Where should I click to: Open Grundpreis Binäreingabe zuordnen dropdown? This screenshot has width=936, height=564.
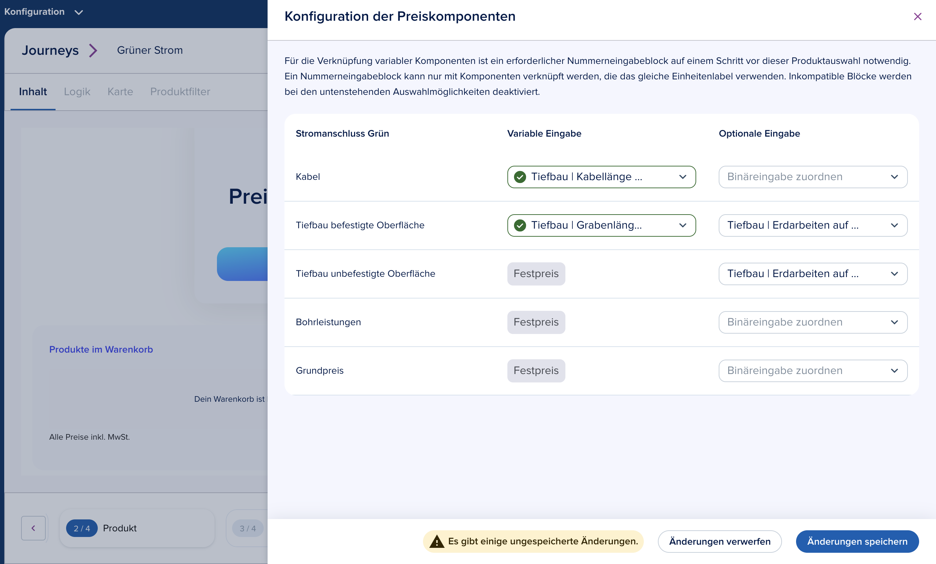(x=813, y=370)
